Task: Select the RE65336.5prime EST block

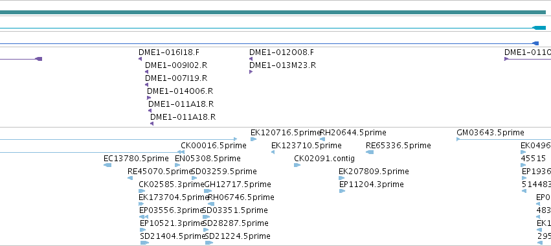Action: click(x=370, y=152)
